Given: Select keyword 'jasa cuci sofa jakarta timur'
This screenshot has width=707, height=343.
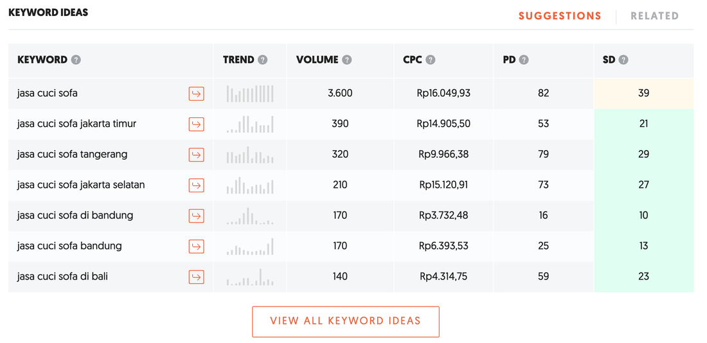Looking at the screenshot, I should 76,124.
